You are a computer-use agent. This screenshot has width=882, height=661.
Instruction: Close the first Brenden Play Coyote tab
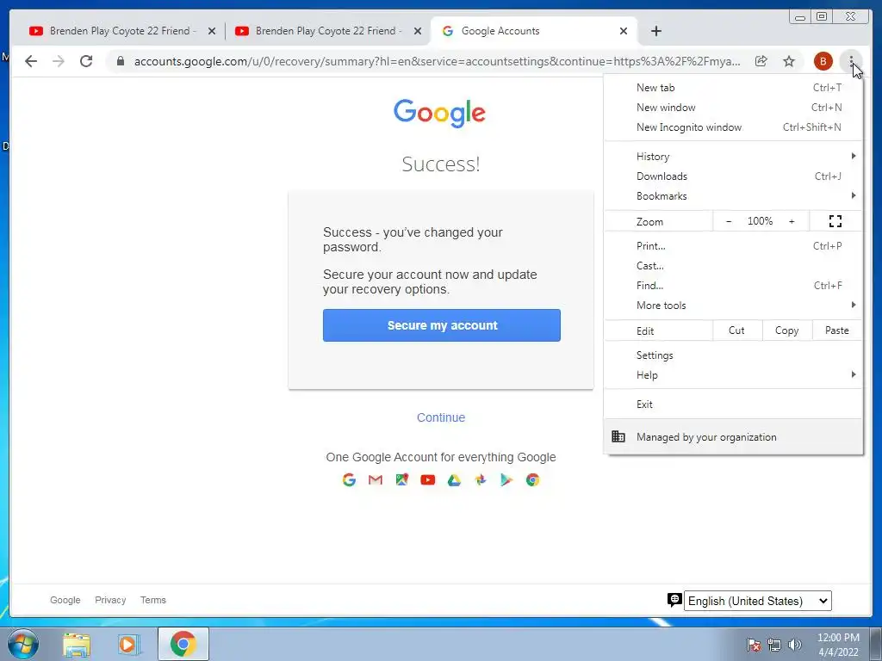[212, 31]
